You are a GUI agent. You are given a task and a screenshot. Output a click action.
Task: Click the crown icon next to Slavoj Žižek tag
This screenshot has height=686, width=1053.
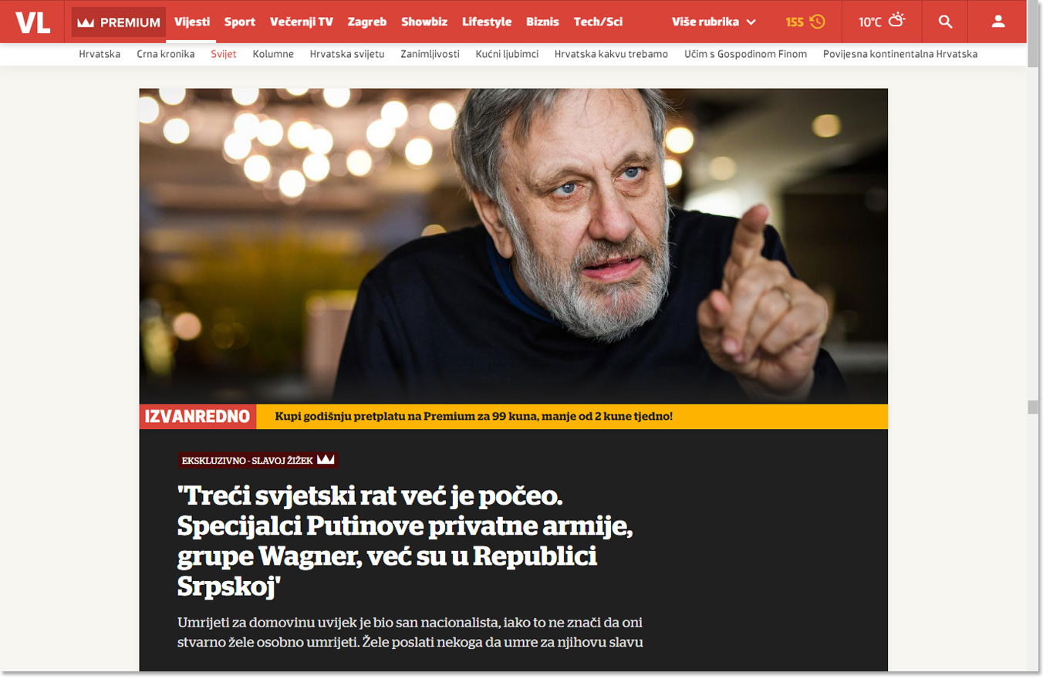click(326, 460)
